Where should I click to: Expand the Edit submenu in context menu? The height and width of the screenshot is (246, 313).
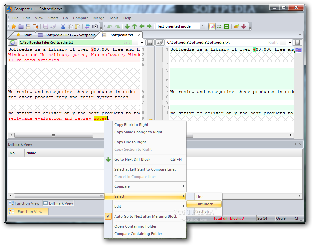145,206
